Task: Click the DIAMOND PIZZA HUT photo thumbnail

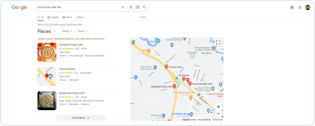Action: [47, 101]
